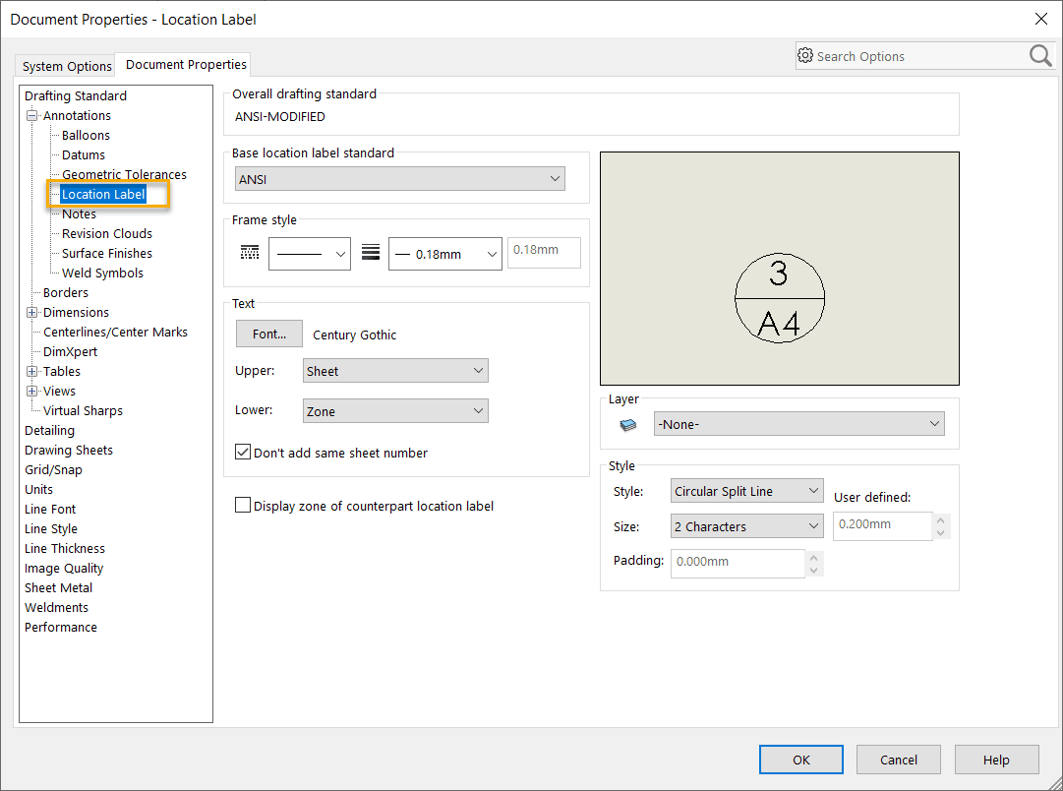Increase the Padding value with up arrow

(x=814, y=558)
